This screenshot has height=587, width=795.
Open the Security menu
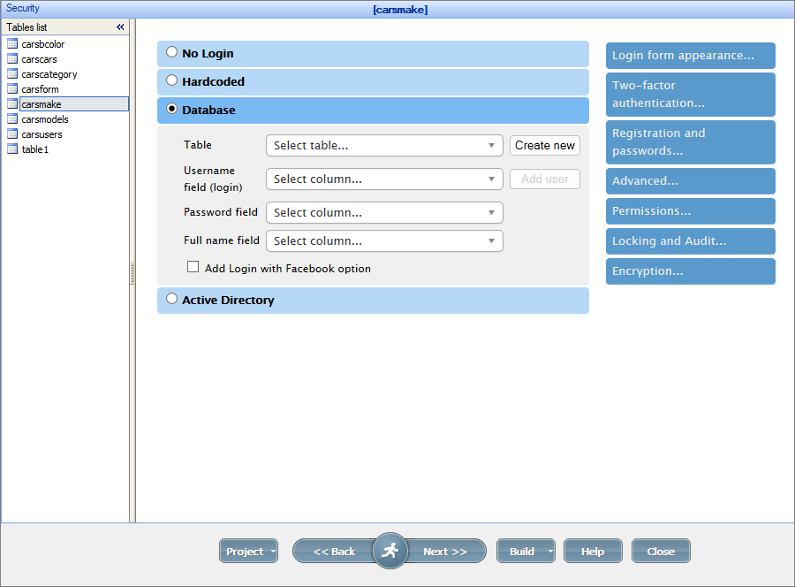pyautogui.click(x=22, y=8)
